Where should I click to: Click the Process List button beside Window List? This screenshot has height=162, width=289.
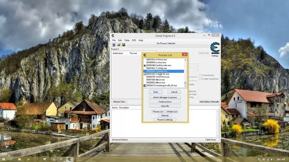coord(158,112)
